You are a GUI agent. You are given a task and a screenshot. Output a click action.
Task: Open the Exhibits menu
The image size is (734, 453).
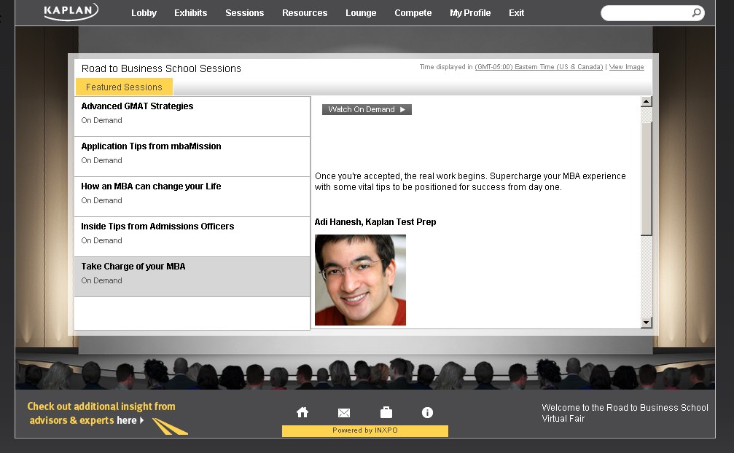click(x=190, y=13)
